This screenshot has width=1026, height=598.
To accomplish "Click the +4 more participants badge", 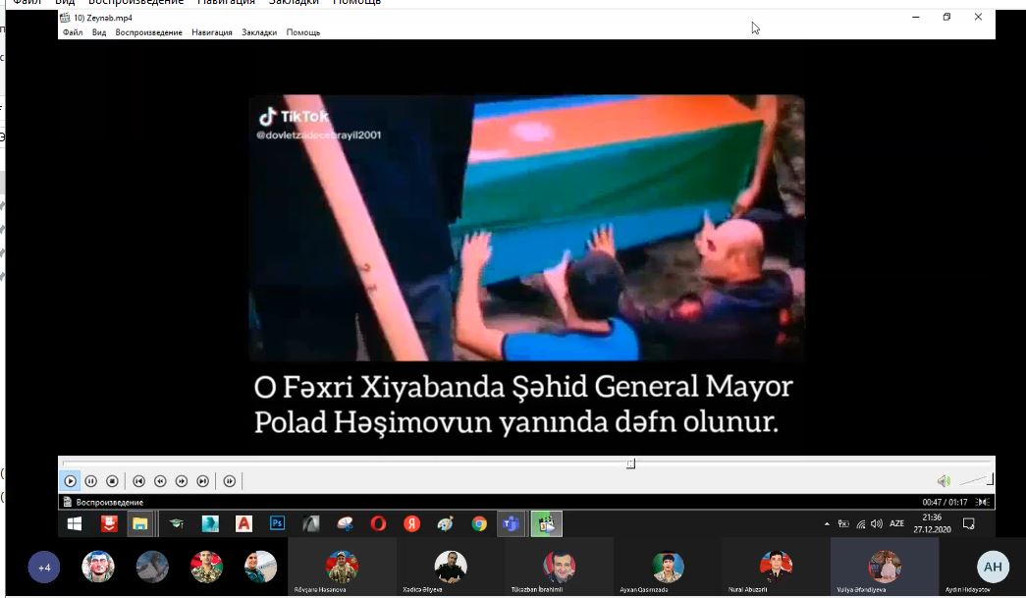I will point(44,568).
